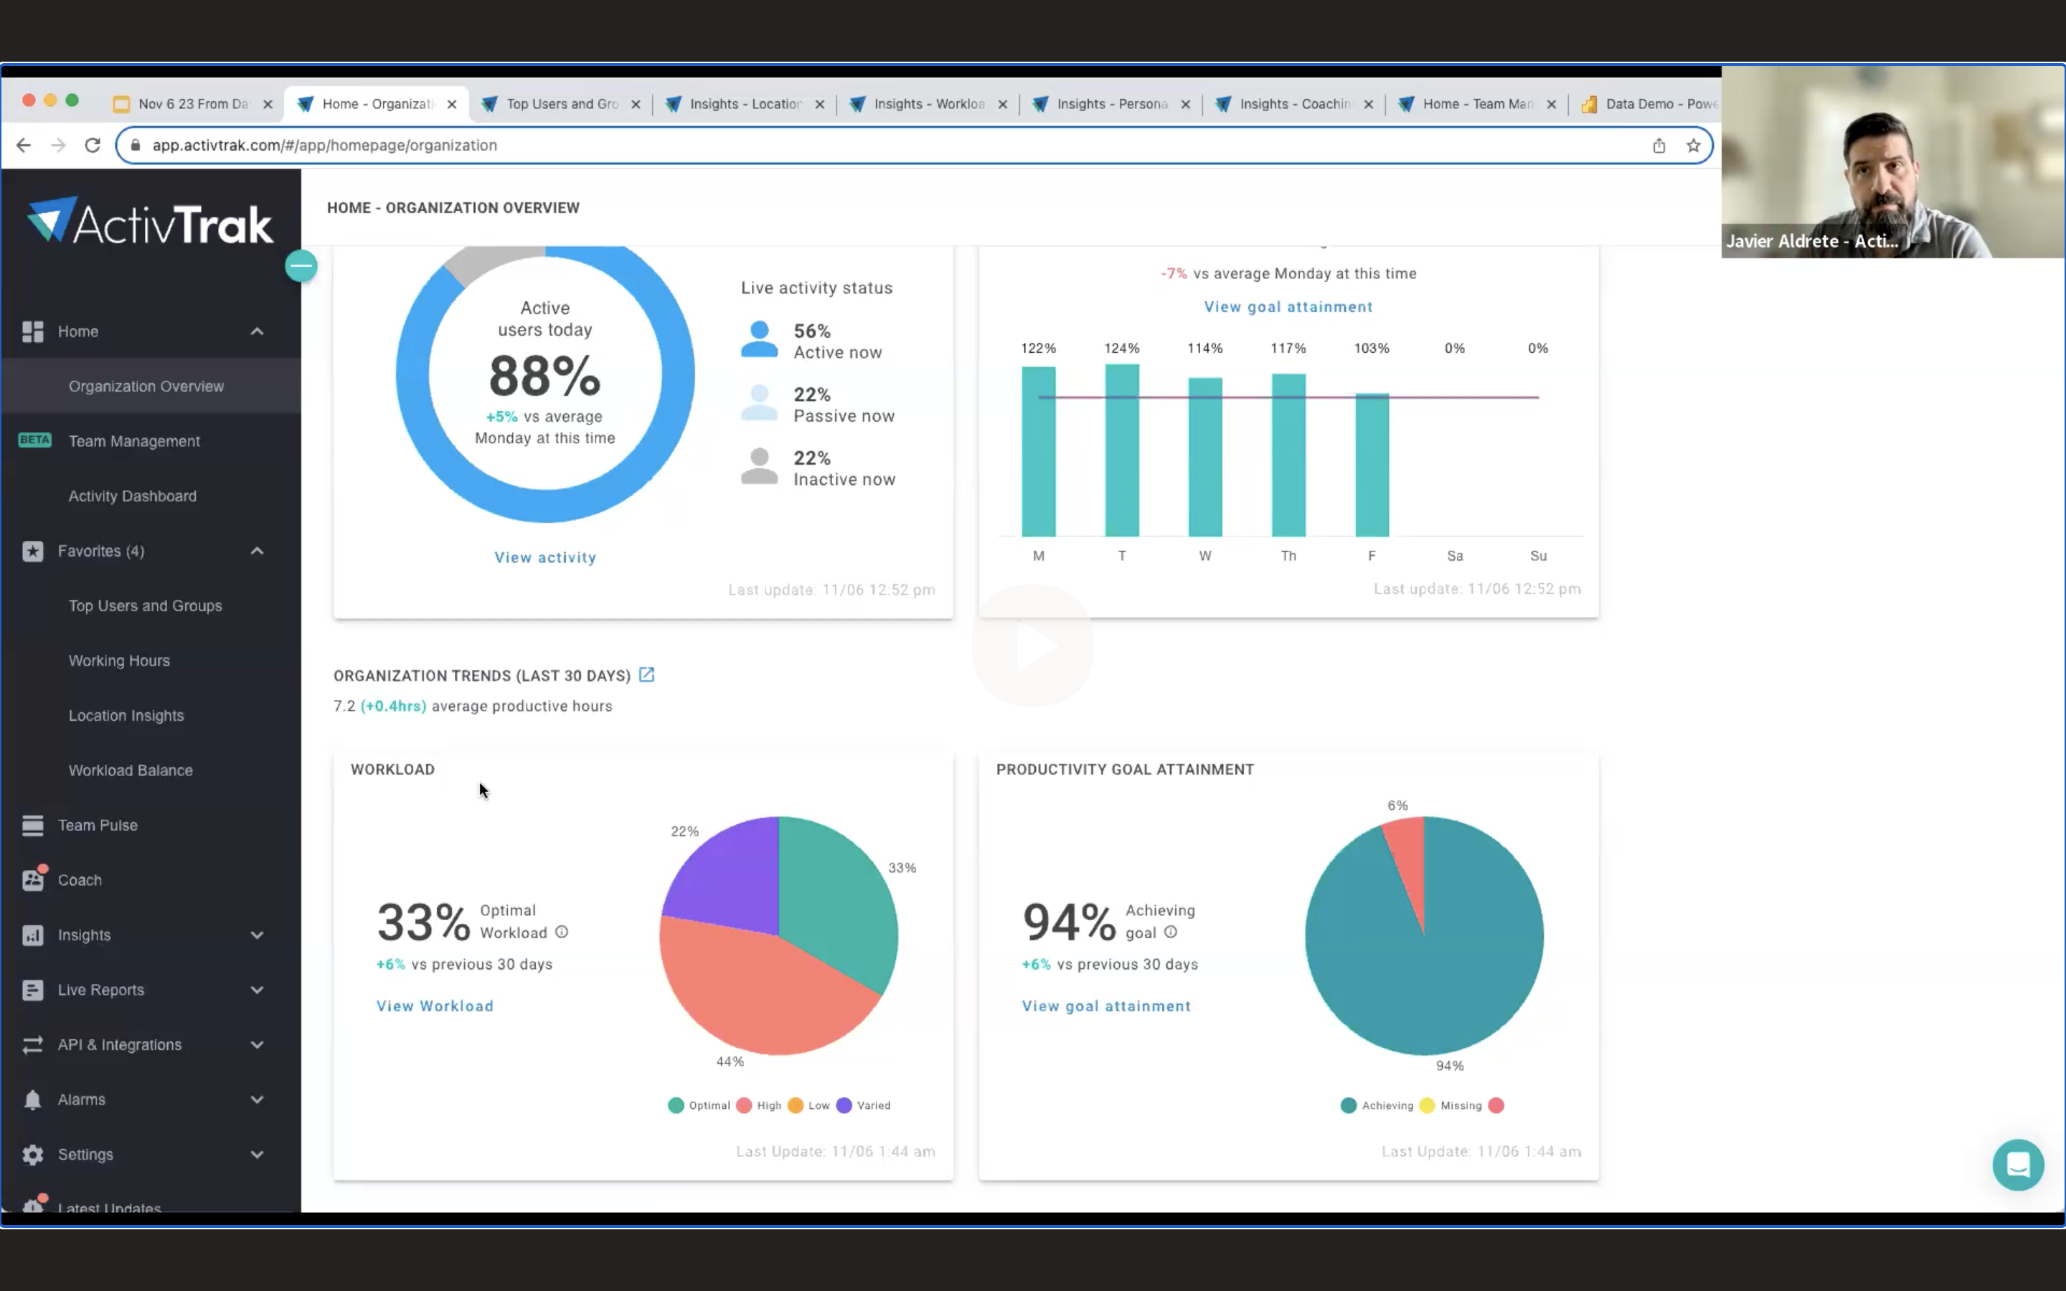Switch to Top Users and Groups tab
The width and height of the screenshot is (2066, 1291).
(x=562, y=103)
